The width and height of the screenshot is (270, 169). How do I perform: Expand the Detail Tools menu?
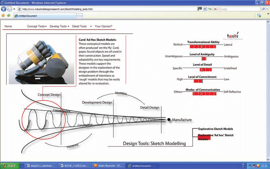click(x=81, y=26)
